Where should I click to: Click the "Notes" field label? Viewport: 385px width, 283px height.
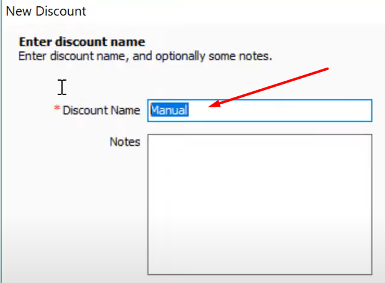click(x=125, y=142)
